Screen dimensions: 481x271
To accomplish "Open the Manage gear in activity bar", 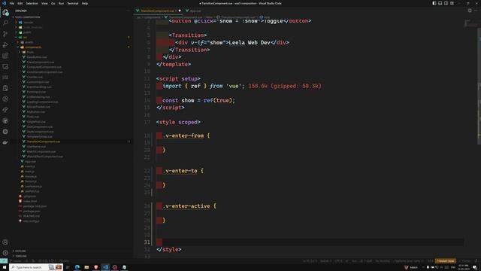I will [x=5, y=253].
